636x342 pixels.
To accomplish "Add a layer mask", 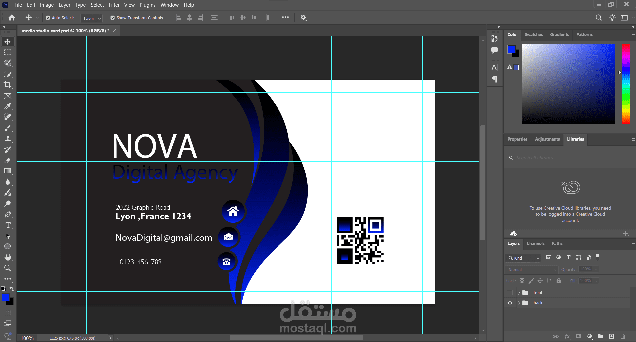I will [578, 336].
